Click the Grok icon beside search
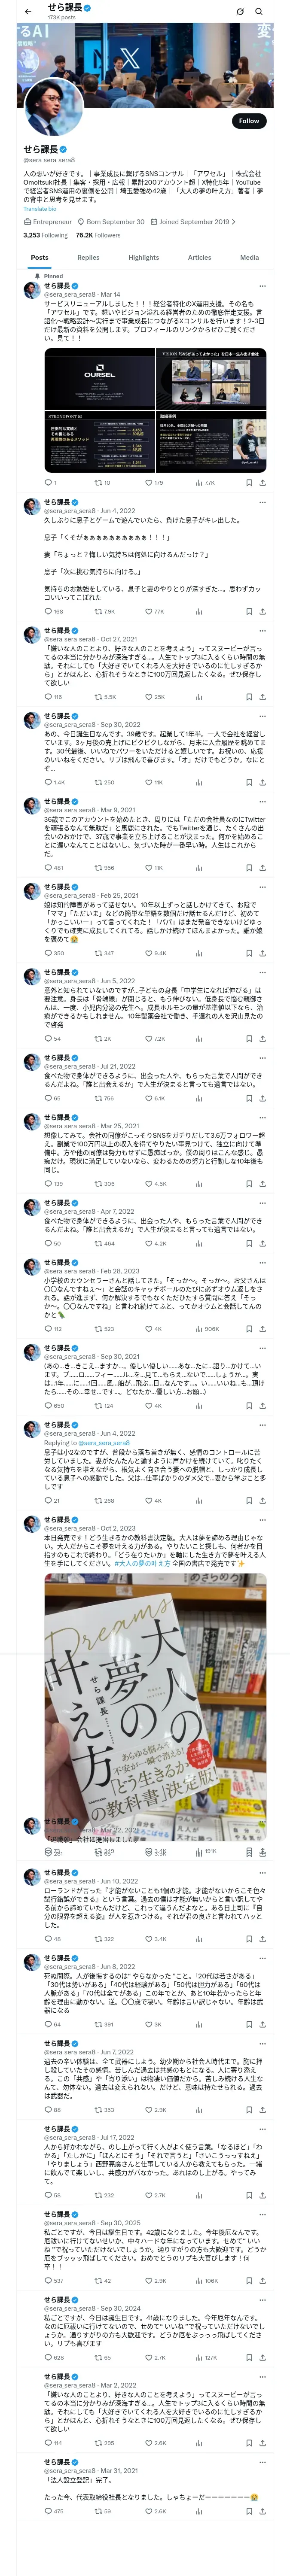This screenshot has width=290, height=2576. point(240,11)
